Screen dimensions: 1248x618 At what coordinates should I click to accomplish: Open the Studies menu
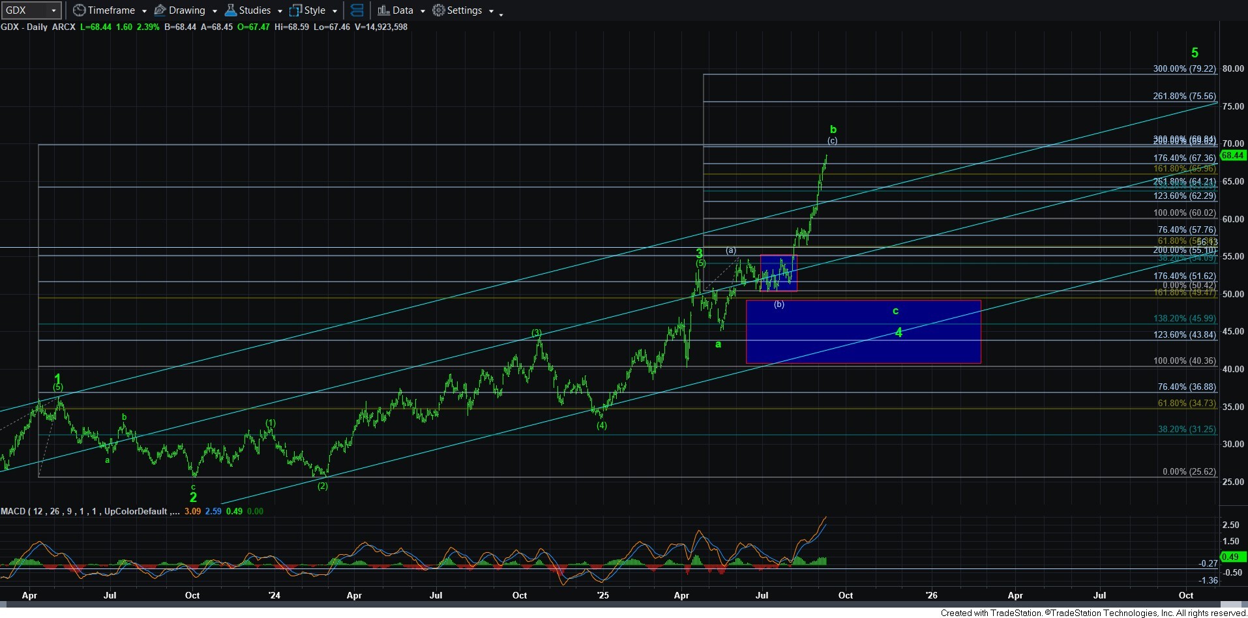click(x=248, y=10)
